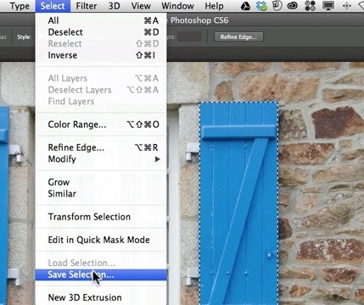Choose All from the Select menu
Viewport: 364px width, 305px height.
pyautogui.click(x=101, y=20)
